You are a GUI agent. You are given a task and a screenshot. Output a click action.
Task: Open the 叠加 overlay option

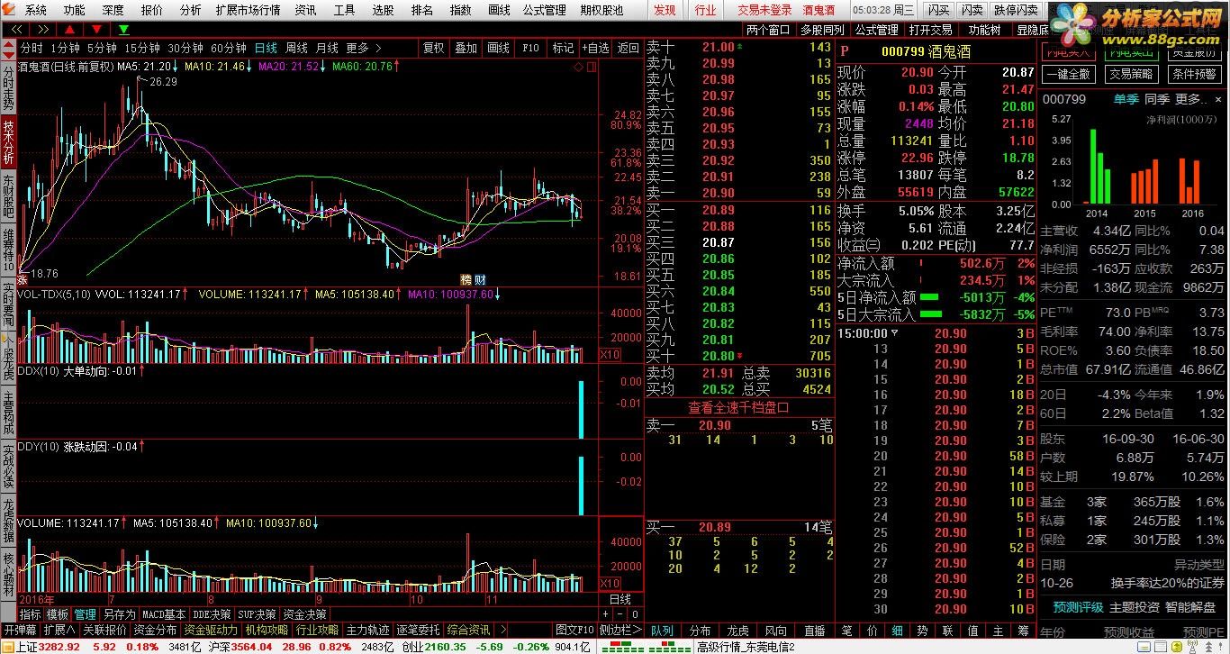[x=466, y=48]
